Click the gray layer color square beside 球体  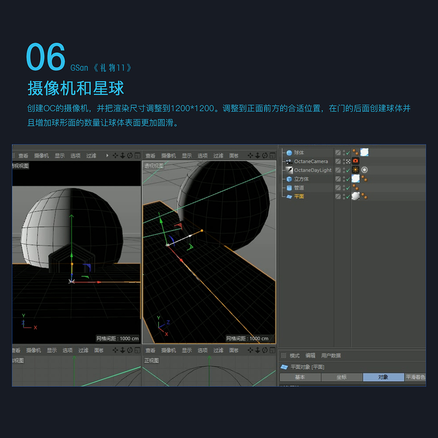tap(338, 153)
